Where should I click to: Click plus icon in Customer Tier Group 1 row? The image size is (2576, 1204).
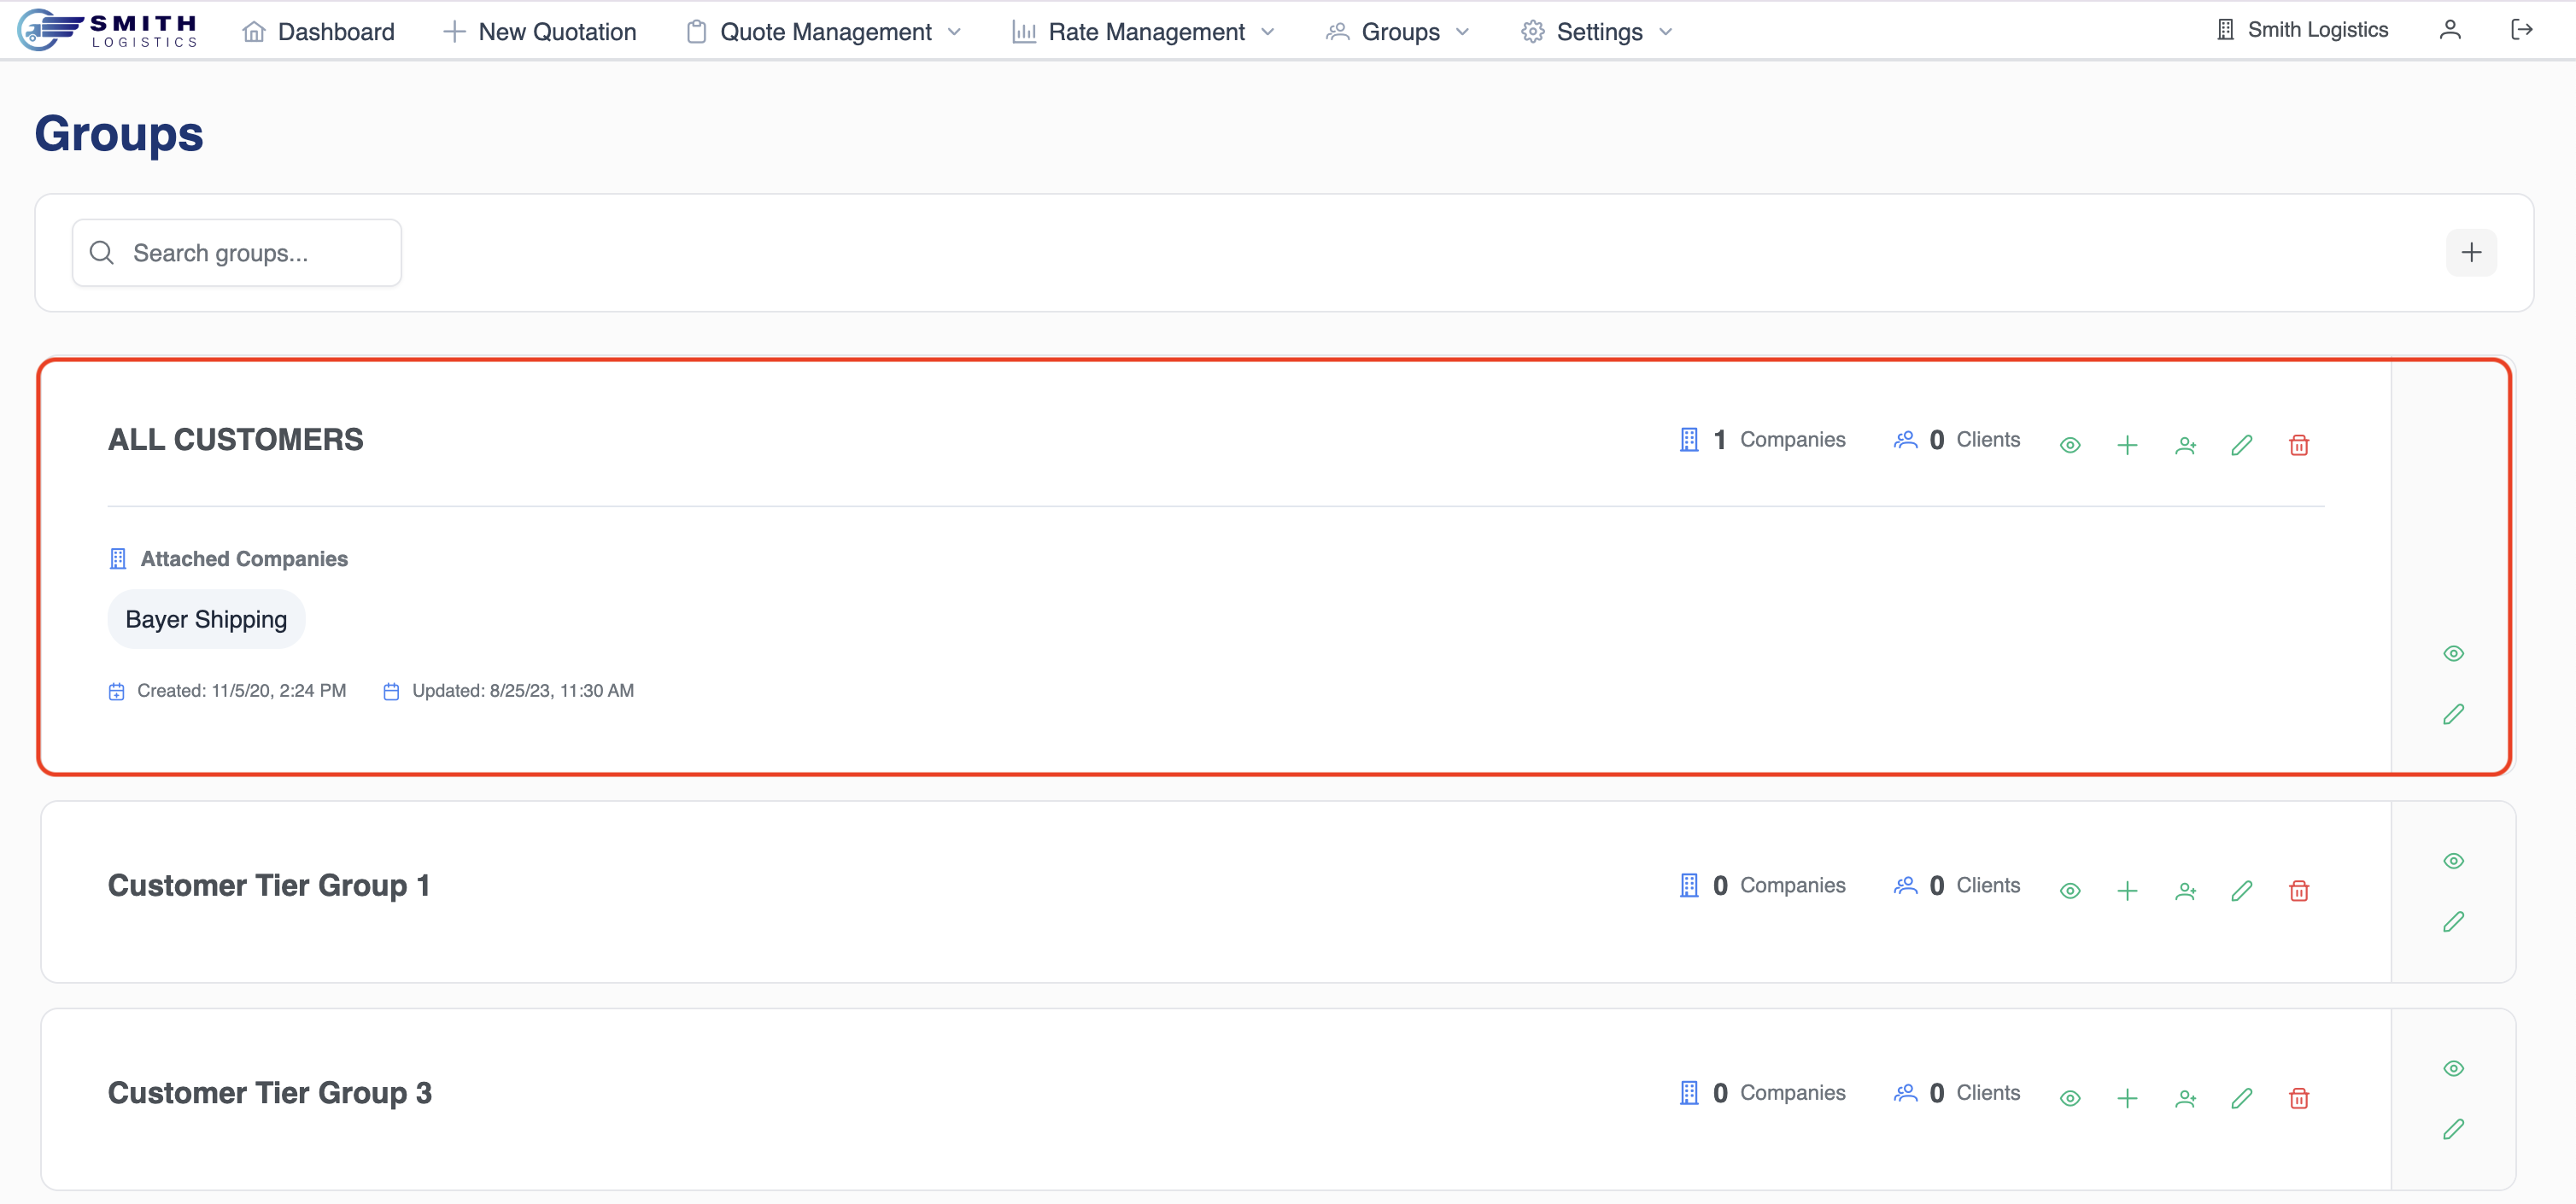pos(2127,891)
